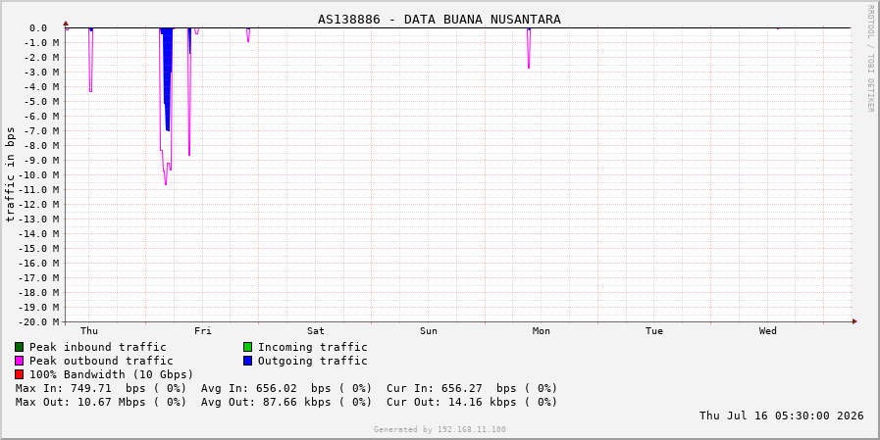Click the Mon label on the time axis
The height and width of the screenshot is (440, 880).
point(541,331)
